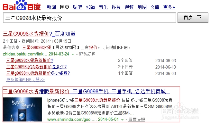Click the 2014-06-13 date text
This screenshot has height=125, width=211.
166,67
